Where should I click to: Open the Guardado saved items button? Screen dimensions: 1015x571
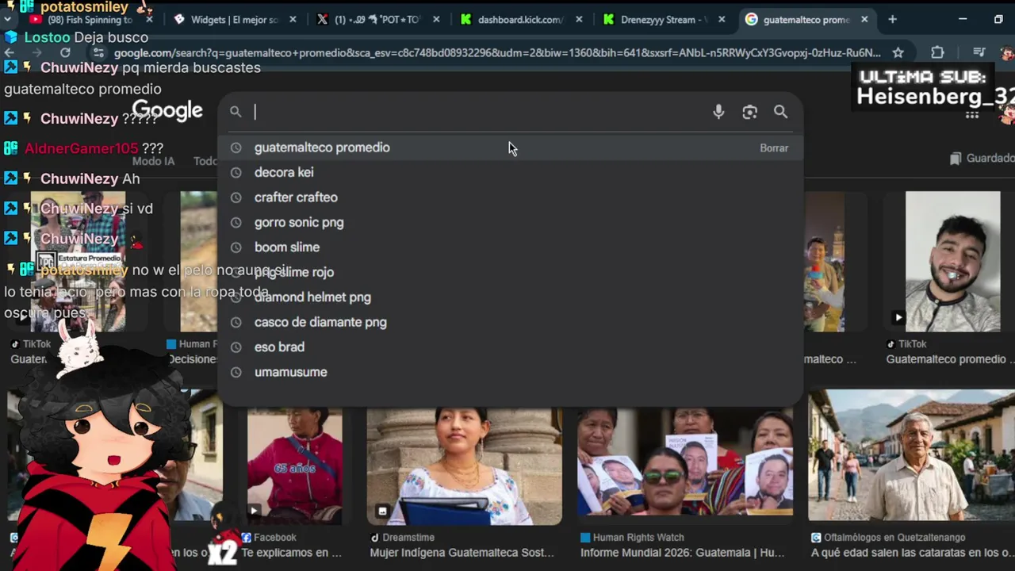[x=982, y=159]
